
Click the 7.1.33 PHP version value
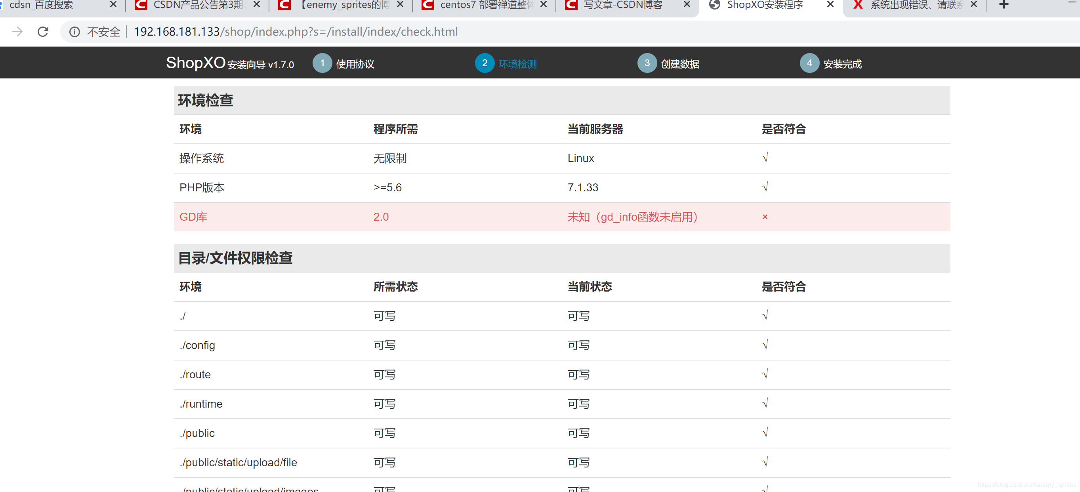[583, 188]
